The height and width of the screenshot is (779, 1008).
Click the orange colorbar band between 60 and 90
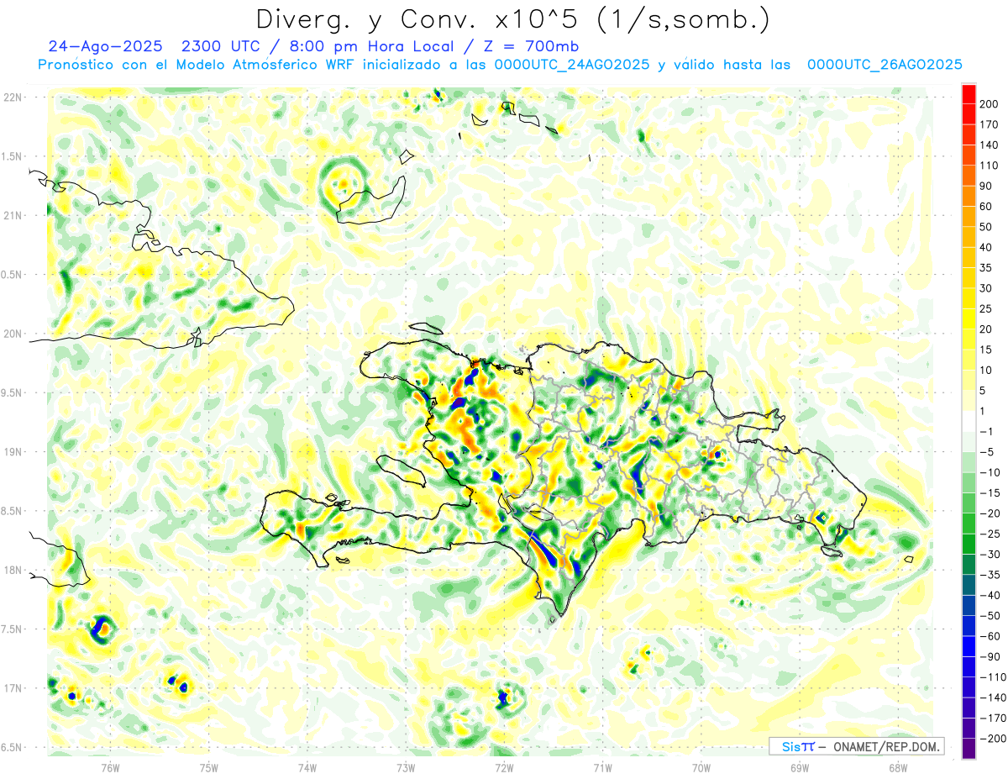[969, 197]
